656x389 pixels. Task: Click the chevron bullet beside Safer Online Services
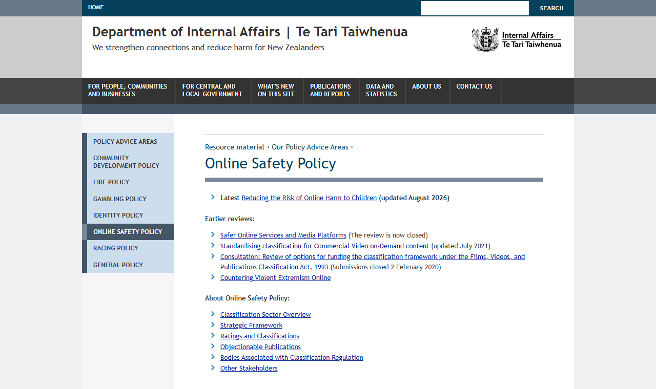tap(213, 234)
